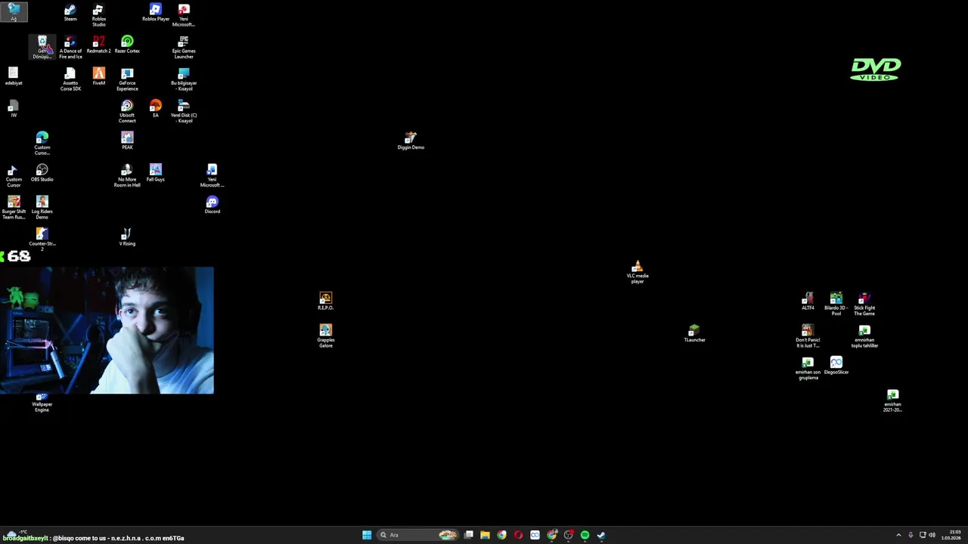Select the Word-icon Yeni Microsoft document

(213, 176)
